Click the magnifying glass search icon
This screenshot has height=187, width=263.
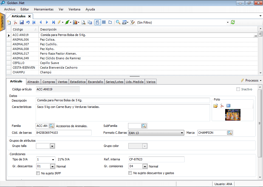point(118,23)
